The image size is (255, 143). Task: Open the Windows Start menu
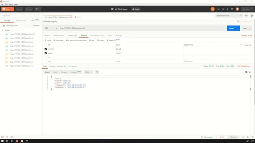pos(2,141)
